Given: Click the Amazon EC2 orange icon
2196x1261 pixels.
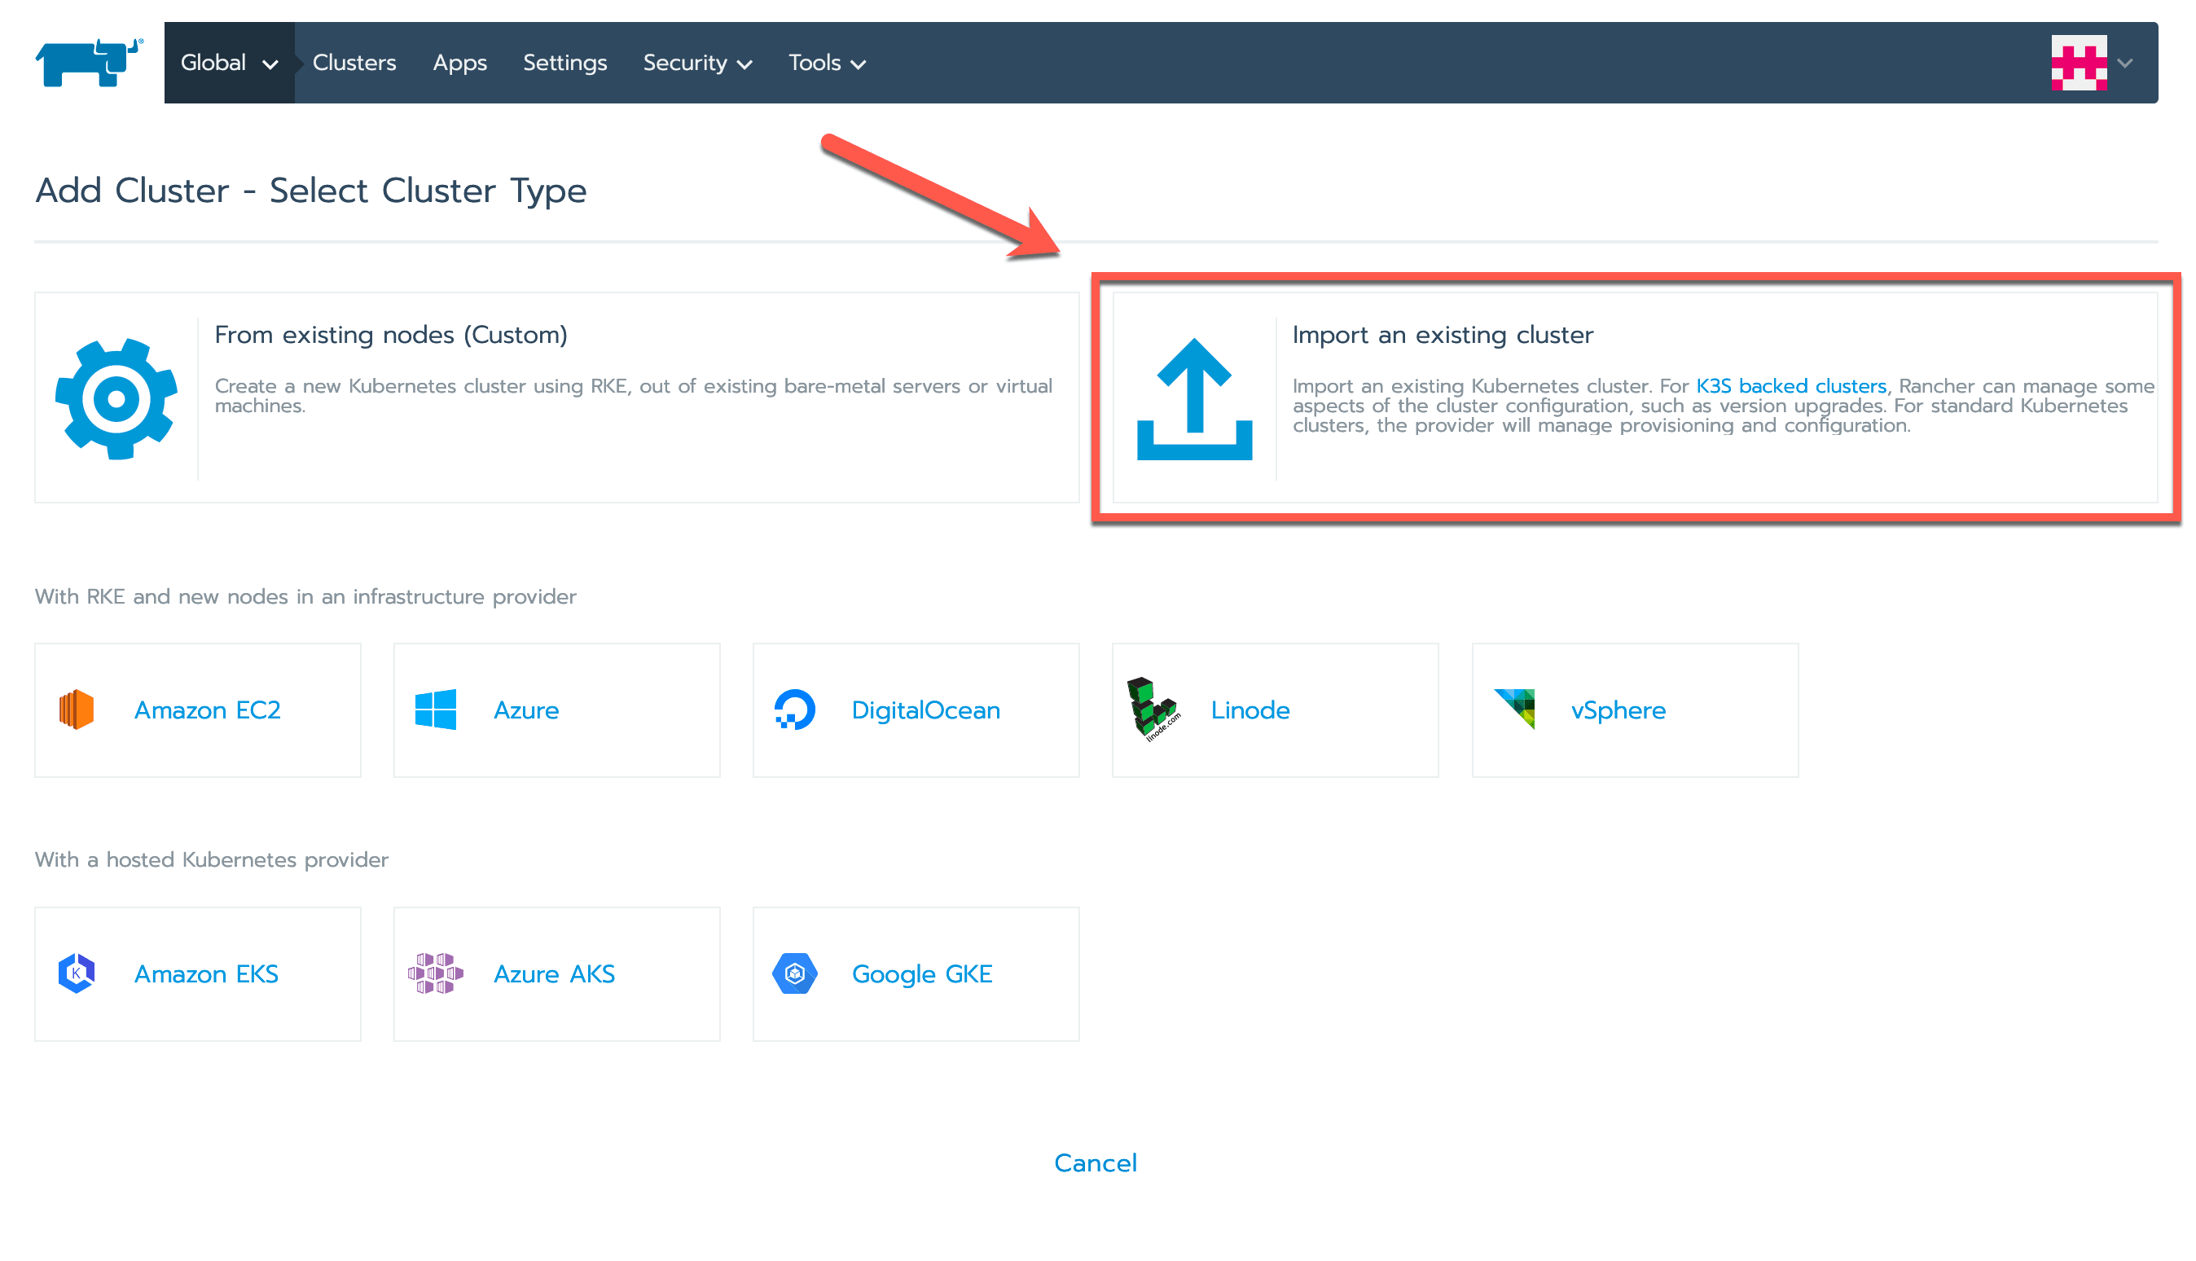Looking at the screenshot, I should 77,710.
